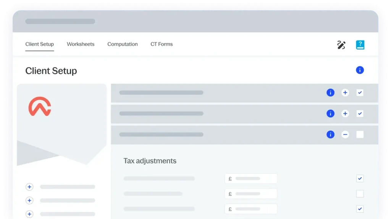This screenshot has height=219, width=391.
Task: Uncheck the second section row checkbox
Action: [x=360, y=113]
